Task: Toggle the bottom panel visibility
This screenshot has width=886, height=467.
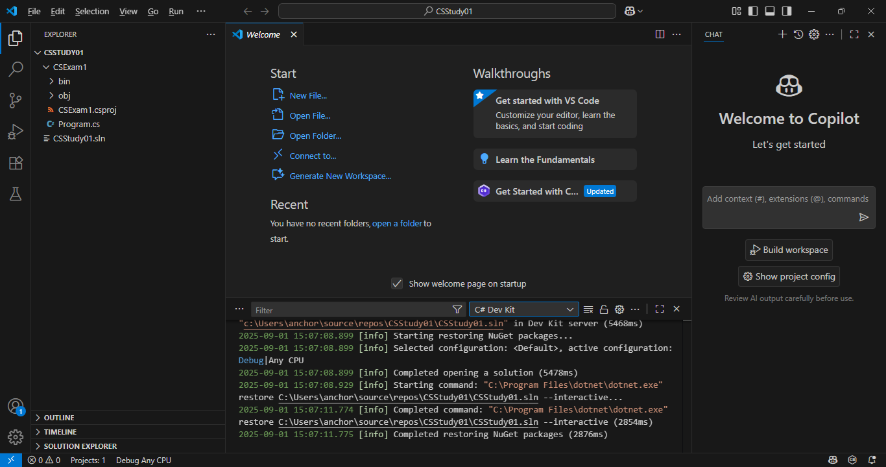Action: click(770, 11)
